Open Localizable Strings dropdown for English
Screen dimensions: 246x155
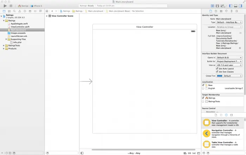[x=234, y=88]
